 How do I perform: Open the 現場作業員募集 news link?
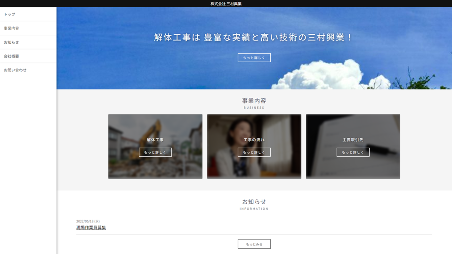pos(91,228)
